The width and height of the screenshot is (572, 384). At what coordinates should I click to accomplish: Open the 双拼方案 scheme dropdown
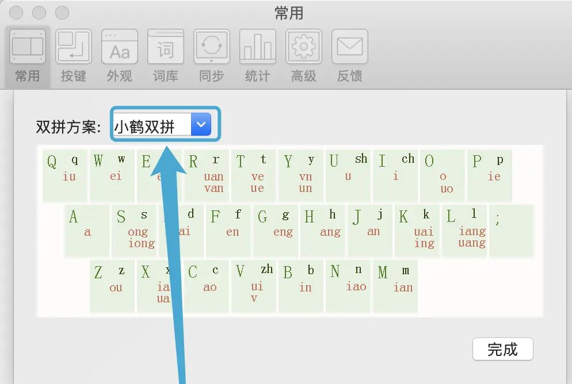(201, 123)
